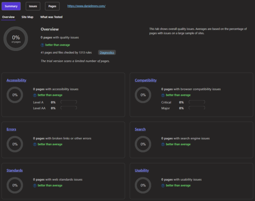The image size is (255, 201).
Task: Click the Search 0% circular gauge
Action: (x=143, y=144)
